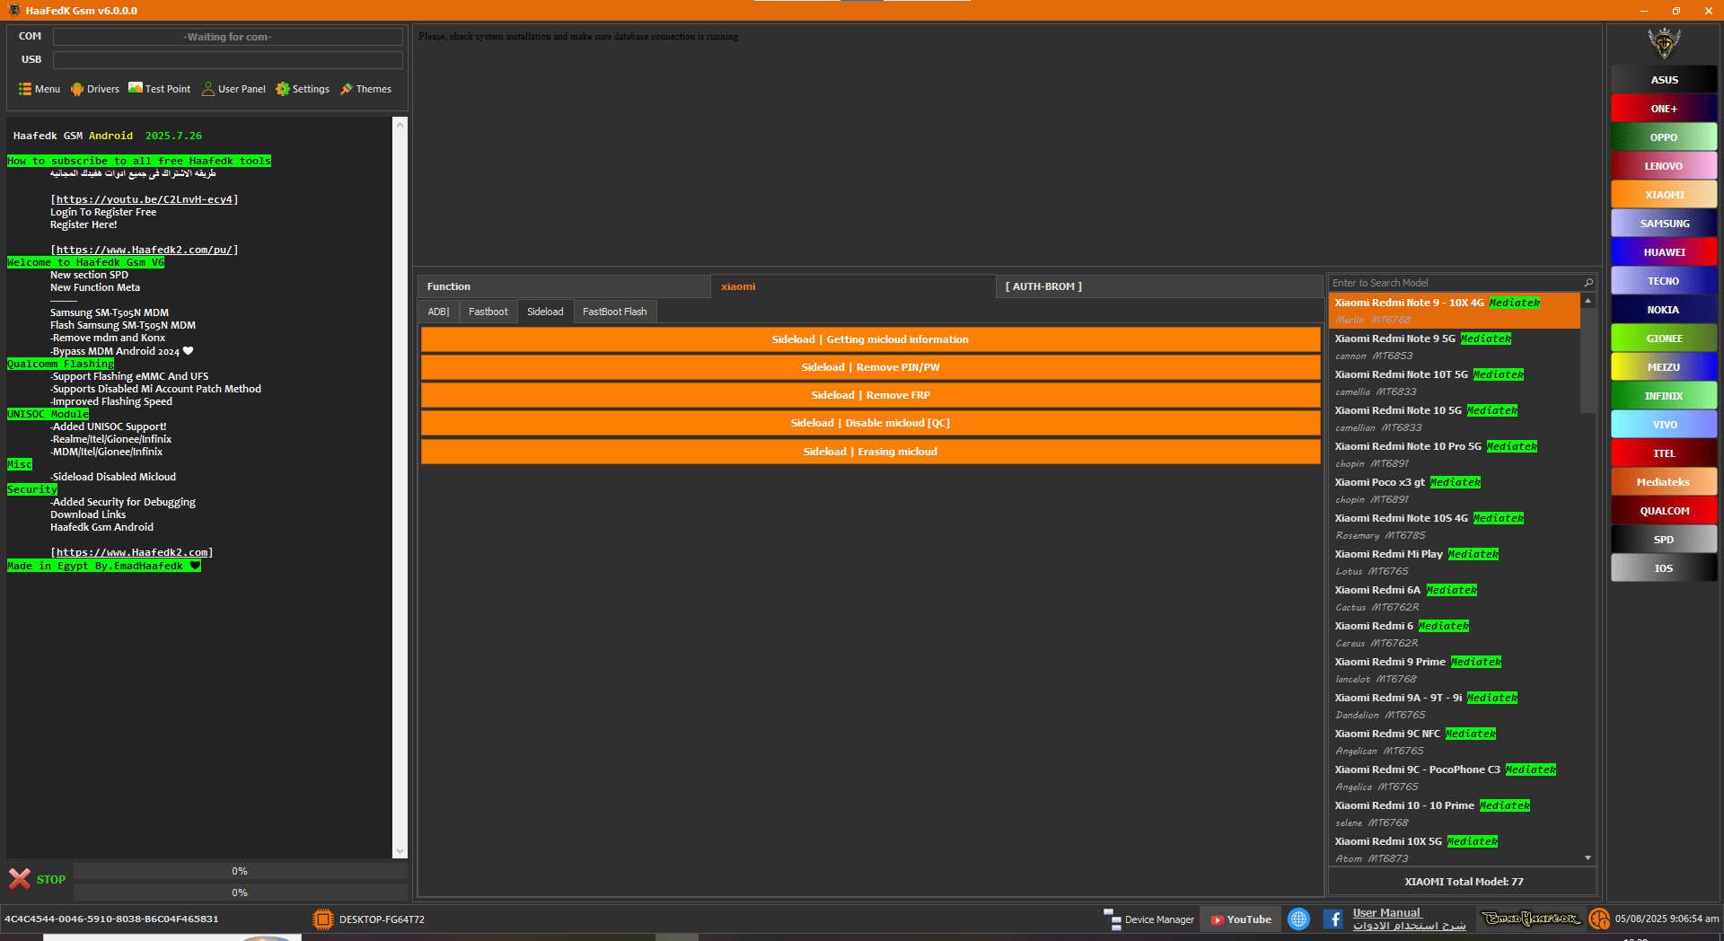Open the youtu.be subscribe link

point(145,199)
